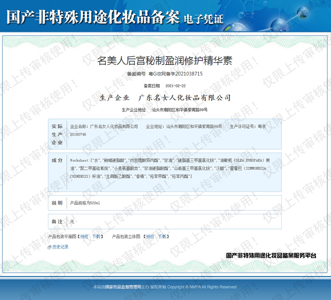Click specification text 产品规格为520ml

pos(85,203)
